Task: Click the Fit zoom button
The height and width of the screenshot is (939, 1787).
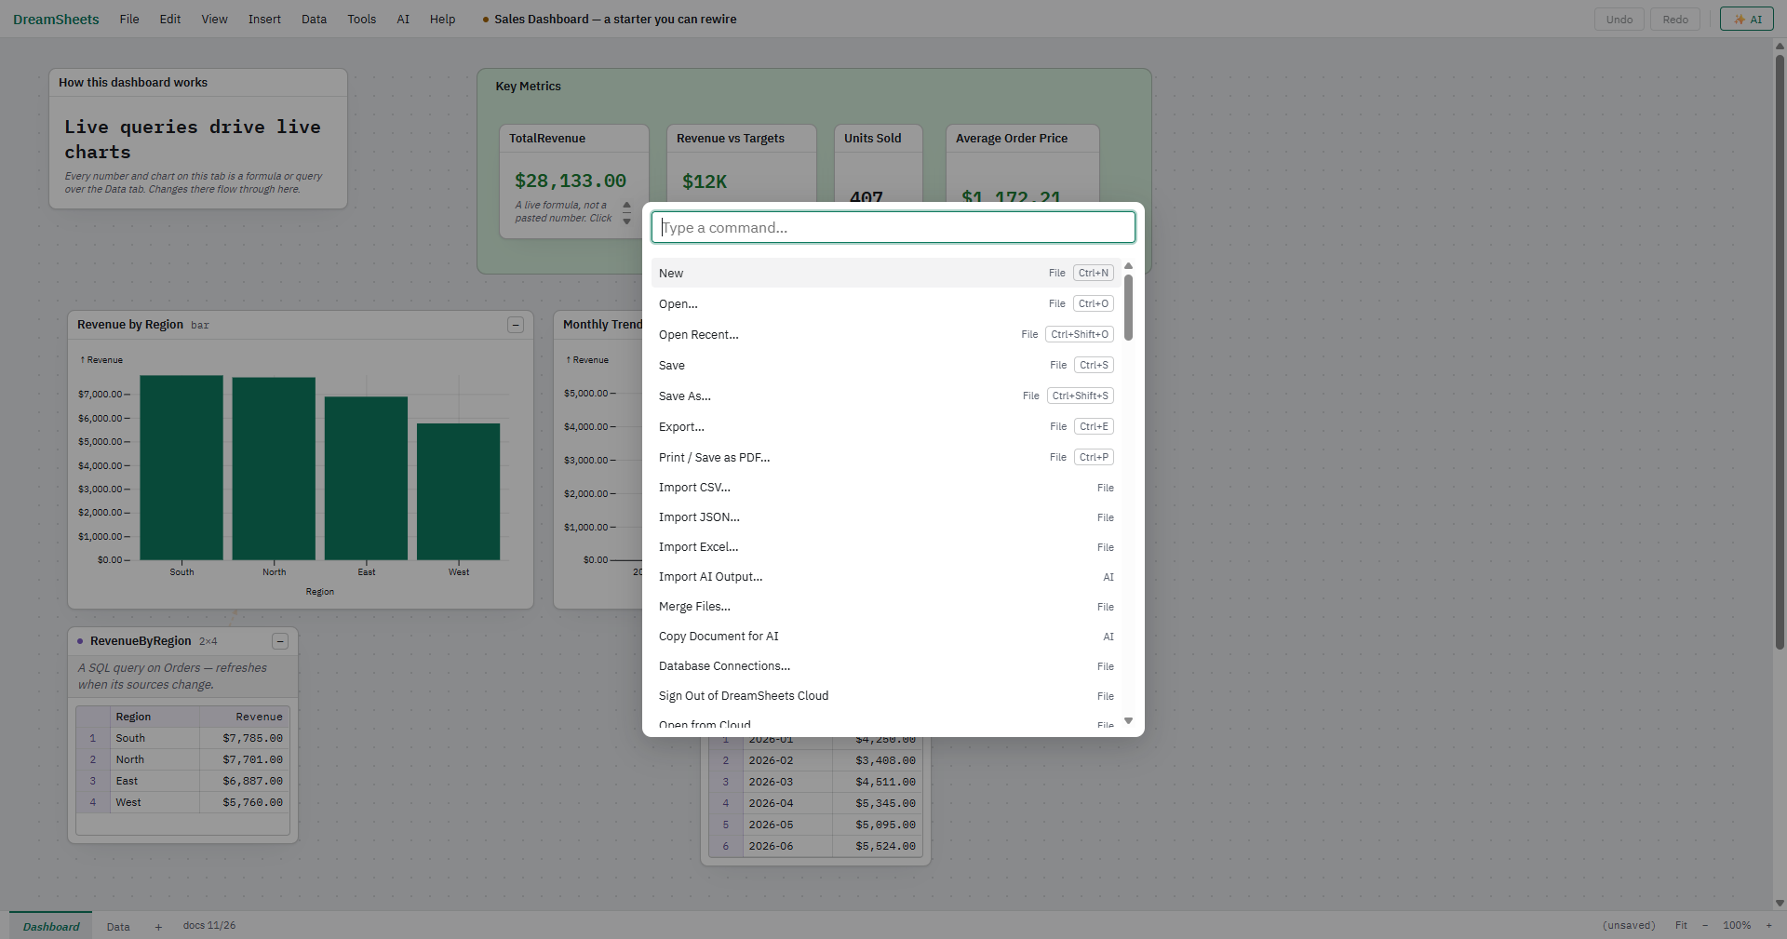Action: coord(1681,925)
